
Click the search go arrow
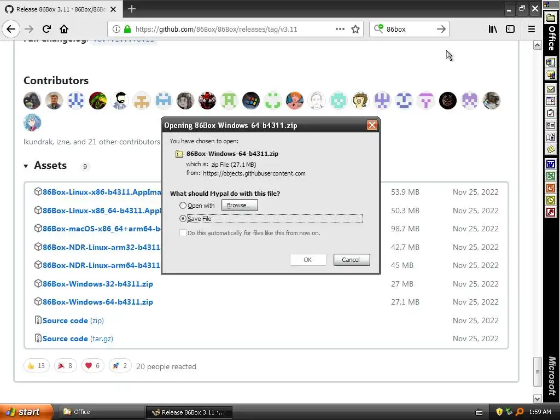441,29
